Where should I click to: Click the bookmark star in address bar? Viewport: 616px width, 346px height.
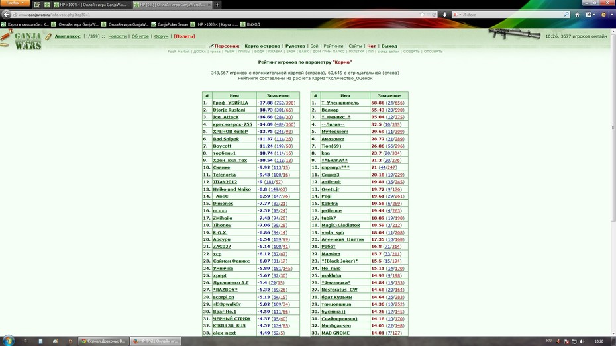coord(423,15)
